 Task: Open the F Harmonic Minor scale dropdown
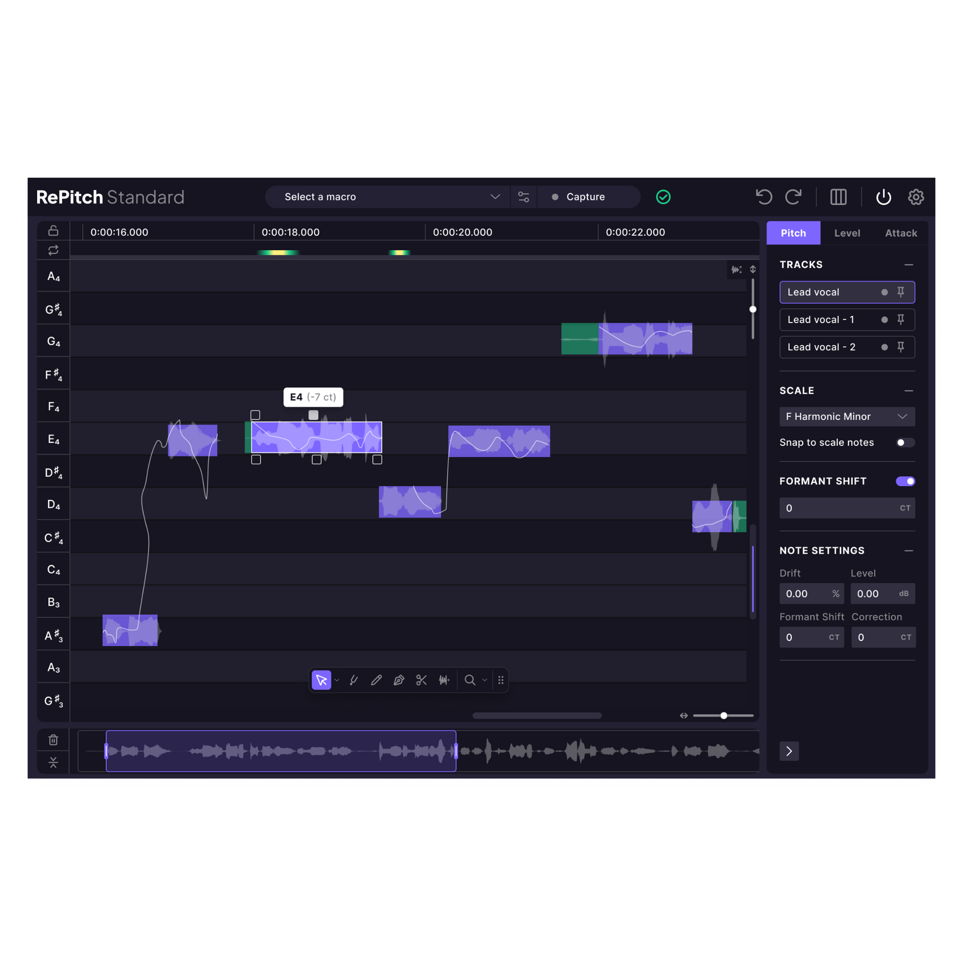click(847, 417)
